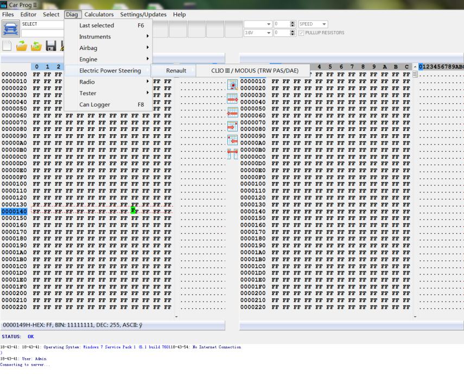
Task: Create a new blank file
Action: (7, 46)
